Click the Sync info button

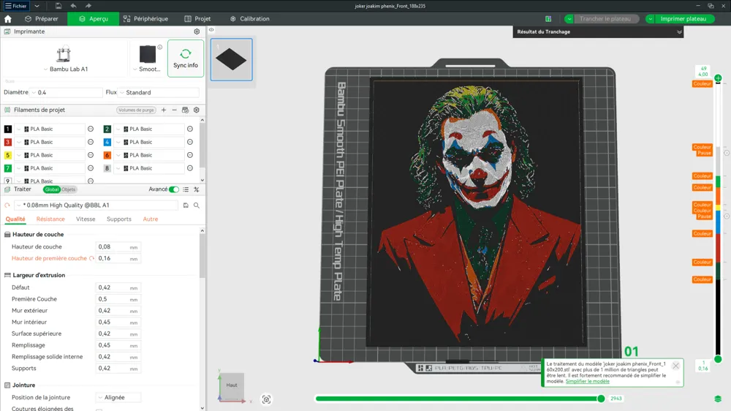coord(186,59)
